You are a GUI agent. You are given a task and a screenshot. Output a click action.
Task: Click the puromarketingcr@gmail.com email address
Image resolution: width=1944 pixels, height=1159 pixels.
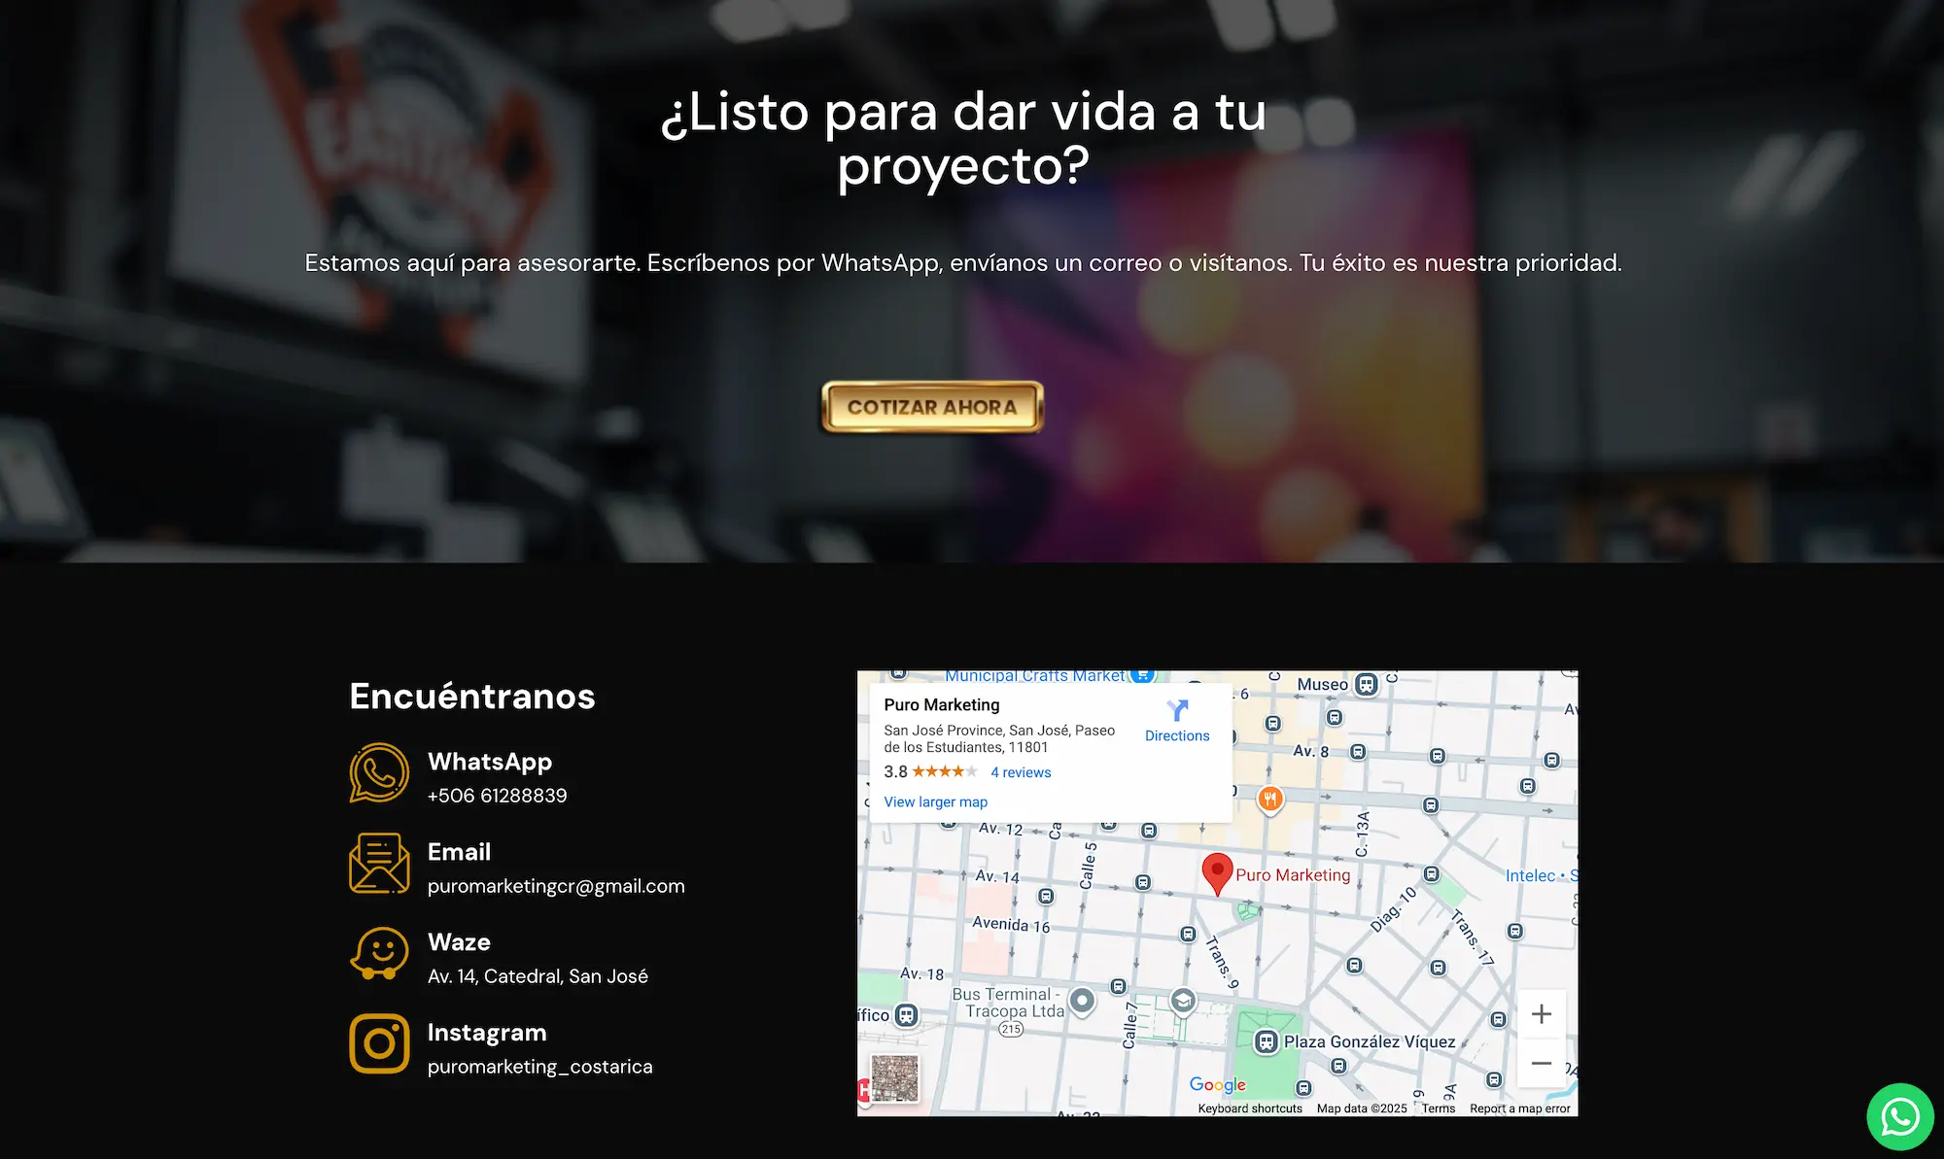[x=556, y=886]
